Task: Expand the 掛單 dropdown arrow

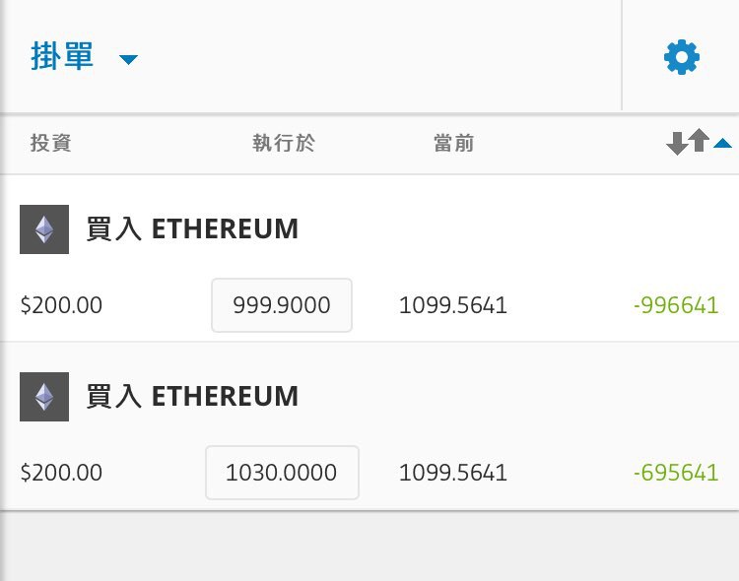Action: (x=128, y=60)
